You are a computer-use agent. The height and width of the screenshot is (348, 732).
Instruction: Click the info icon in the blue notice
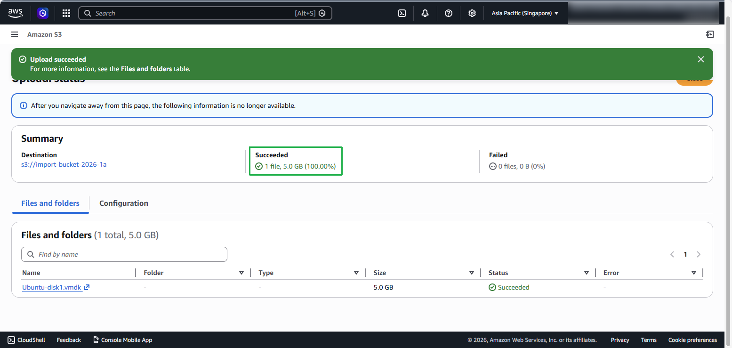(24, 105)
